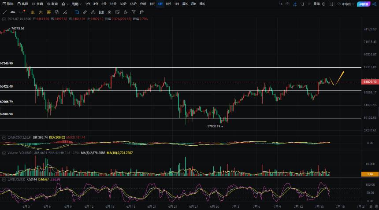Image resolution: width=379 pixels, height=210 pixels.
Task: Click the 大 indicator button
Action: (x=41, y=12)
